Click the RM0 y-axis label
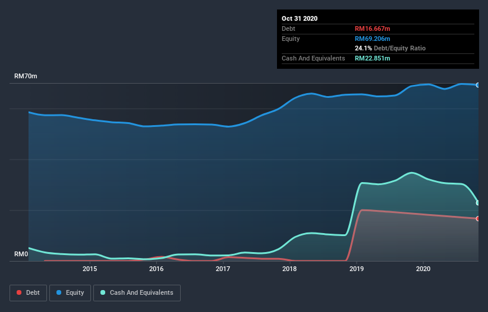488x312 pixels. pyautogui.click(x=21, y=254)
